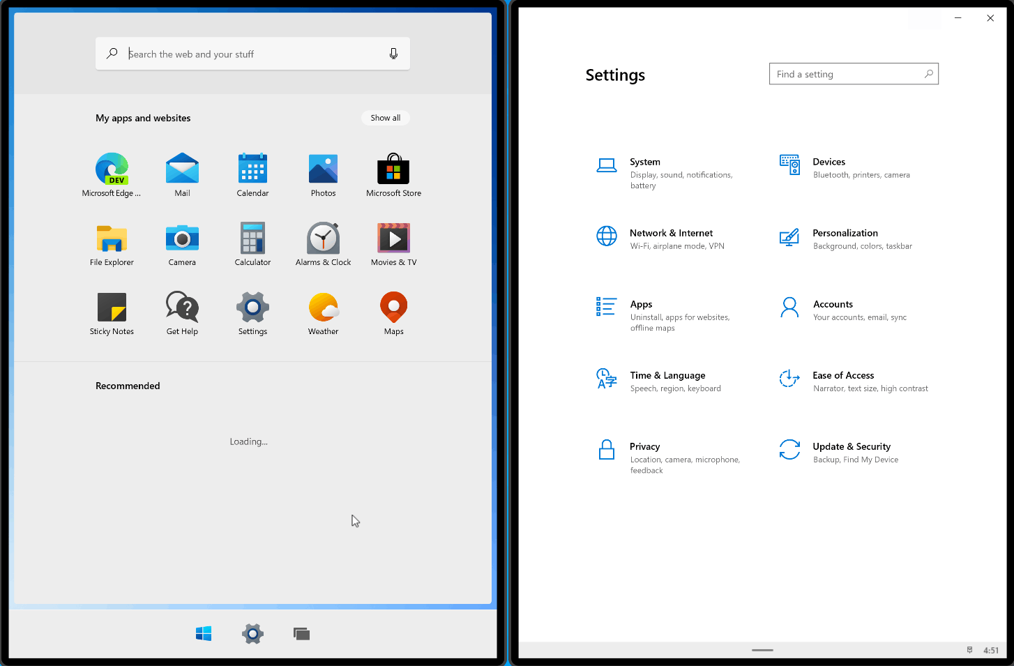The image size is (1014, 666).
Task: Open the Microsoft Store
Action: click(393, 169)
